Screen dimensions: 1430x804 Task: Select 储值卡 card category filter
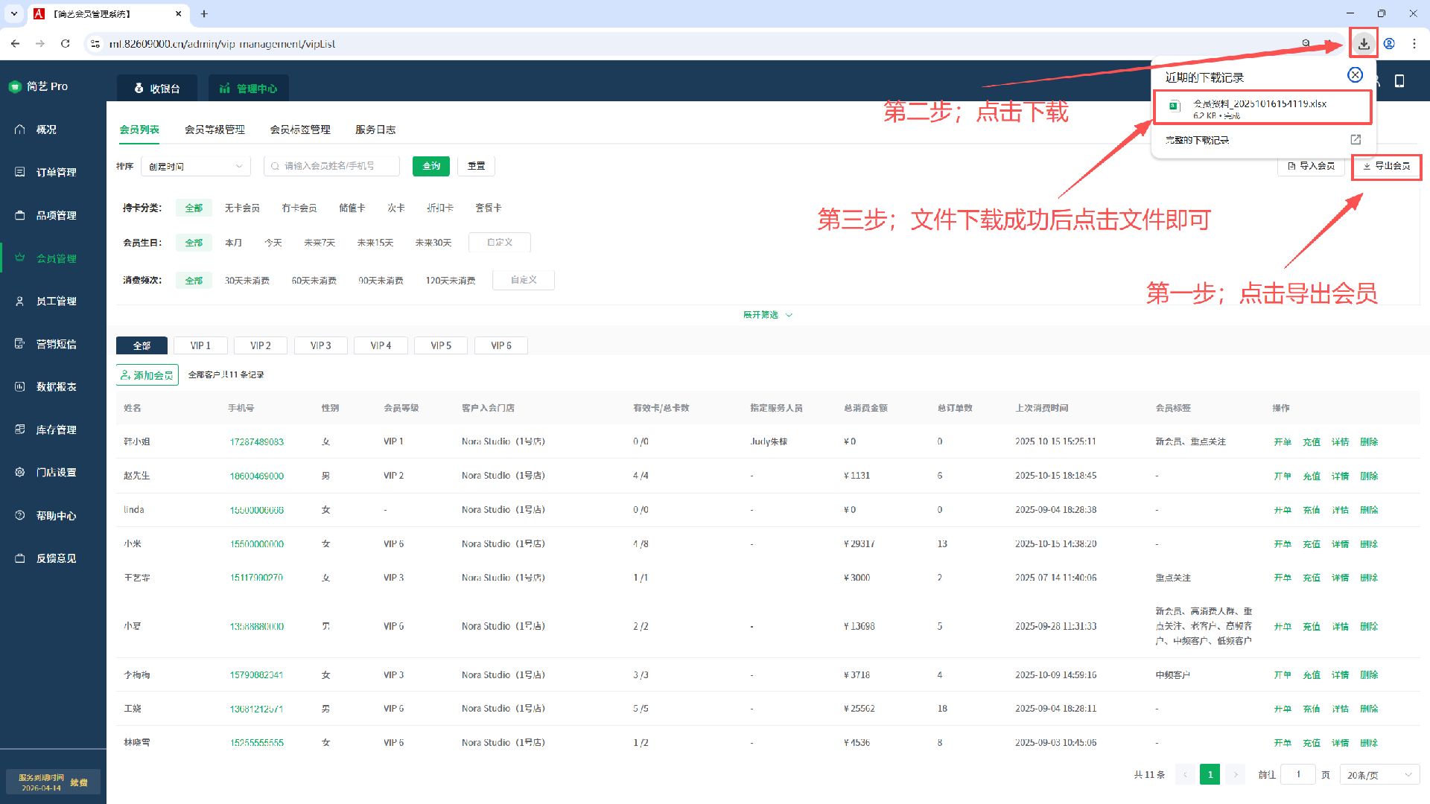coord(352,208)
